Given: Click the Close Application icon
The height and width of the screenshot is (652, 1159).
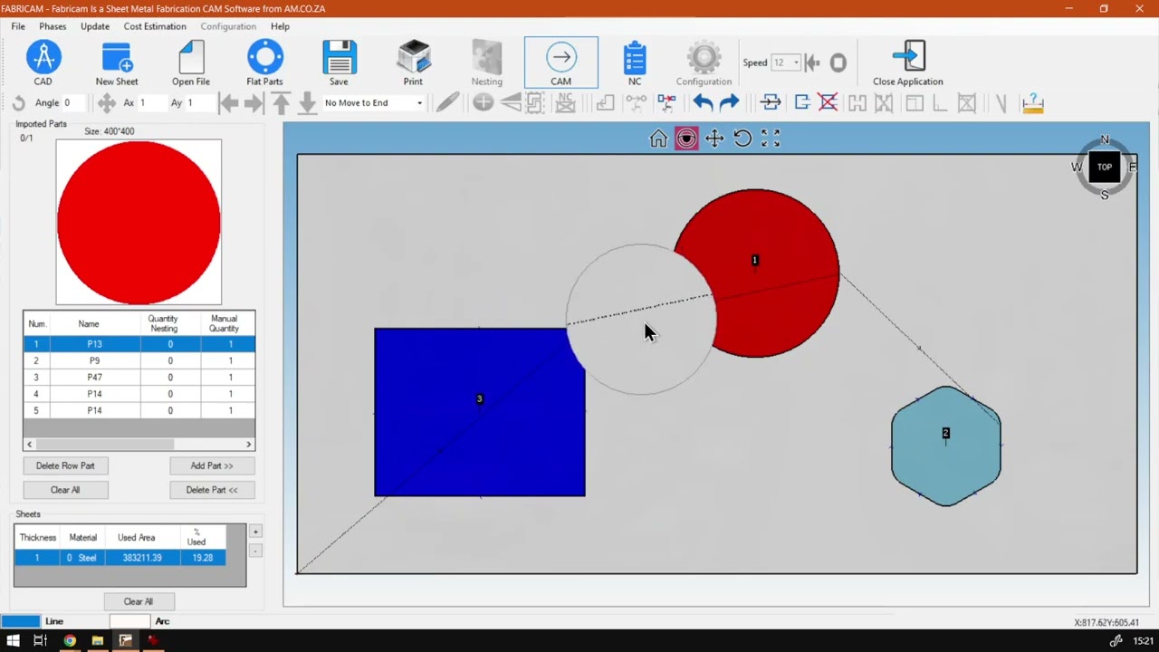Looking at the screenshot, I should [x=908, y=57].
